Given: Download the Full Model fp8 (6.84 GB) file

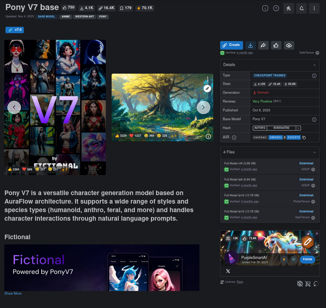Looking at the screenshot, I should pyautogui.click(x=306, y=180).
